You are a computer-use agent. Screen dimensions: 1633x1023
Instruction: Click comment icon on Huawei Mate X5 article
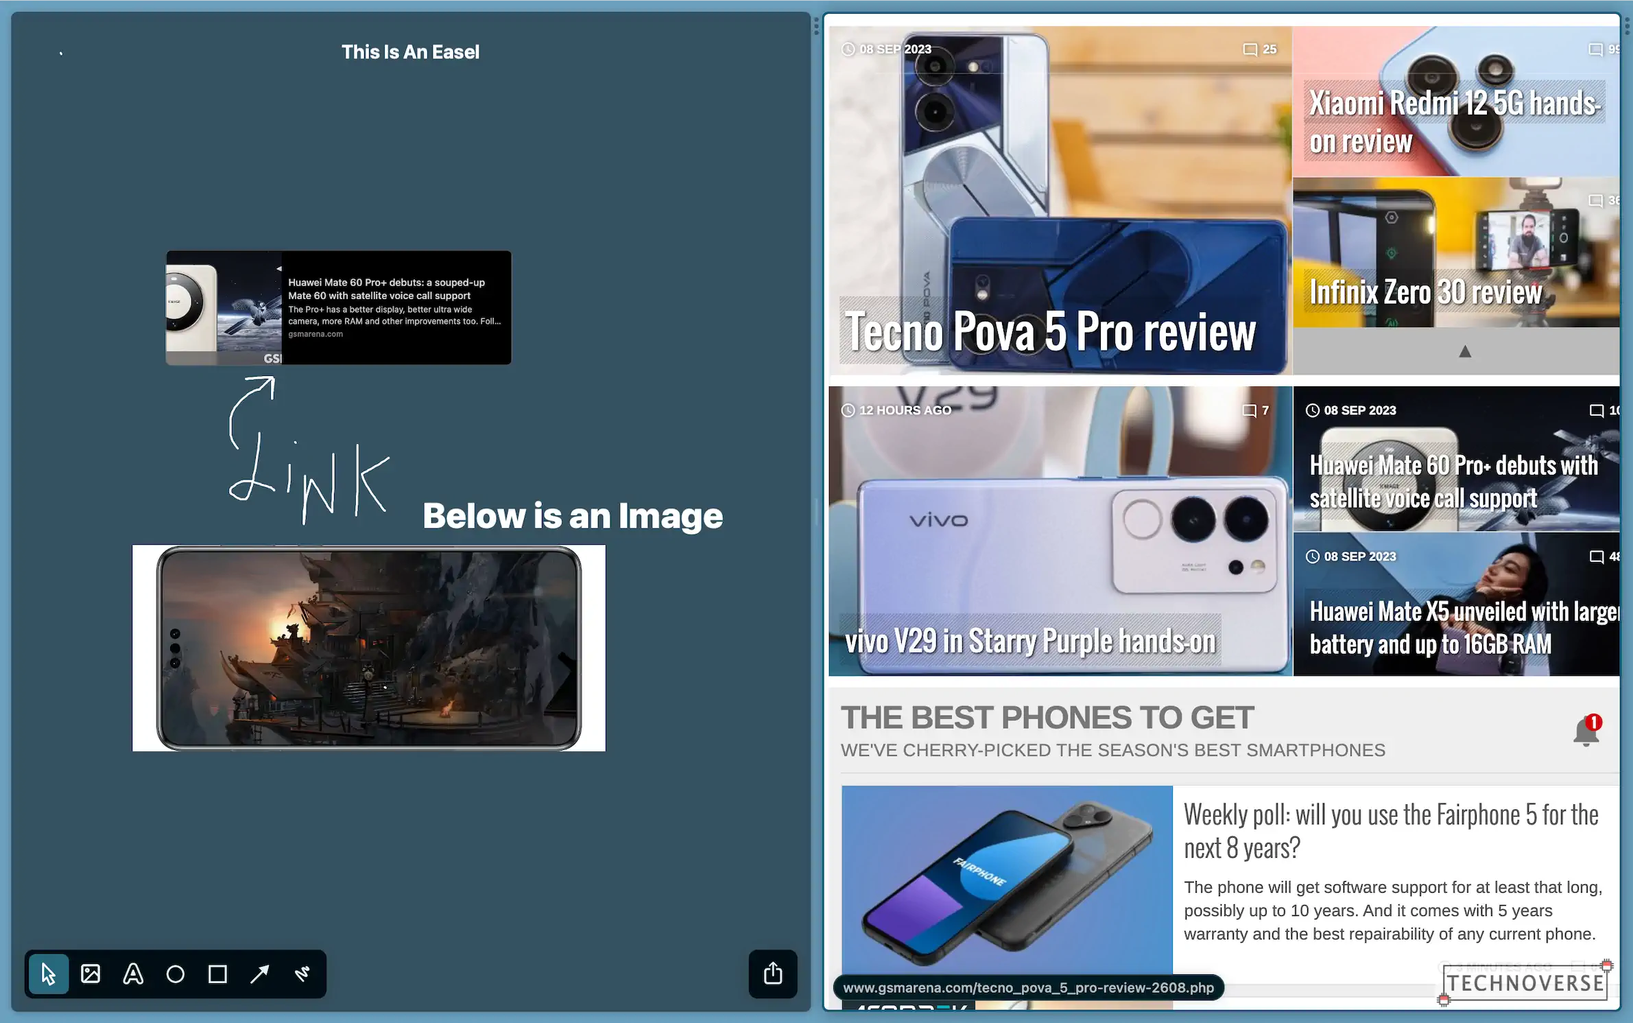click(x=1597, y=556)
